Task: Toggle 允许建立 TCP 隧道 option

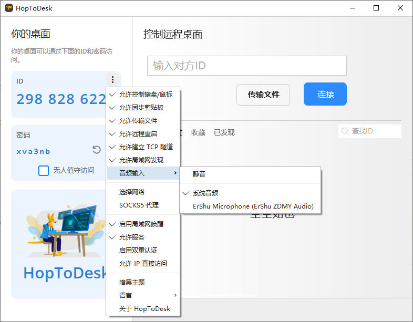Action: point(143,147)
